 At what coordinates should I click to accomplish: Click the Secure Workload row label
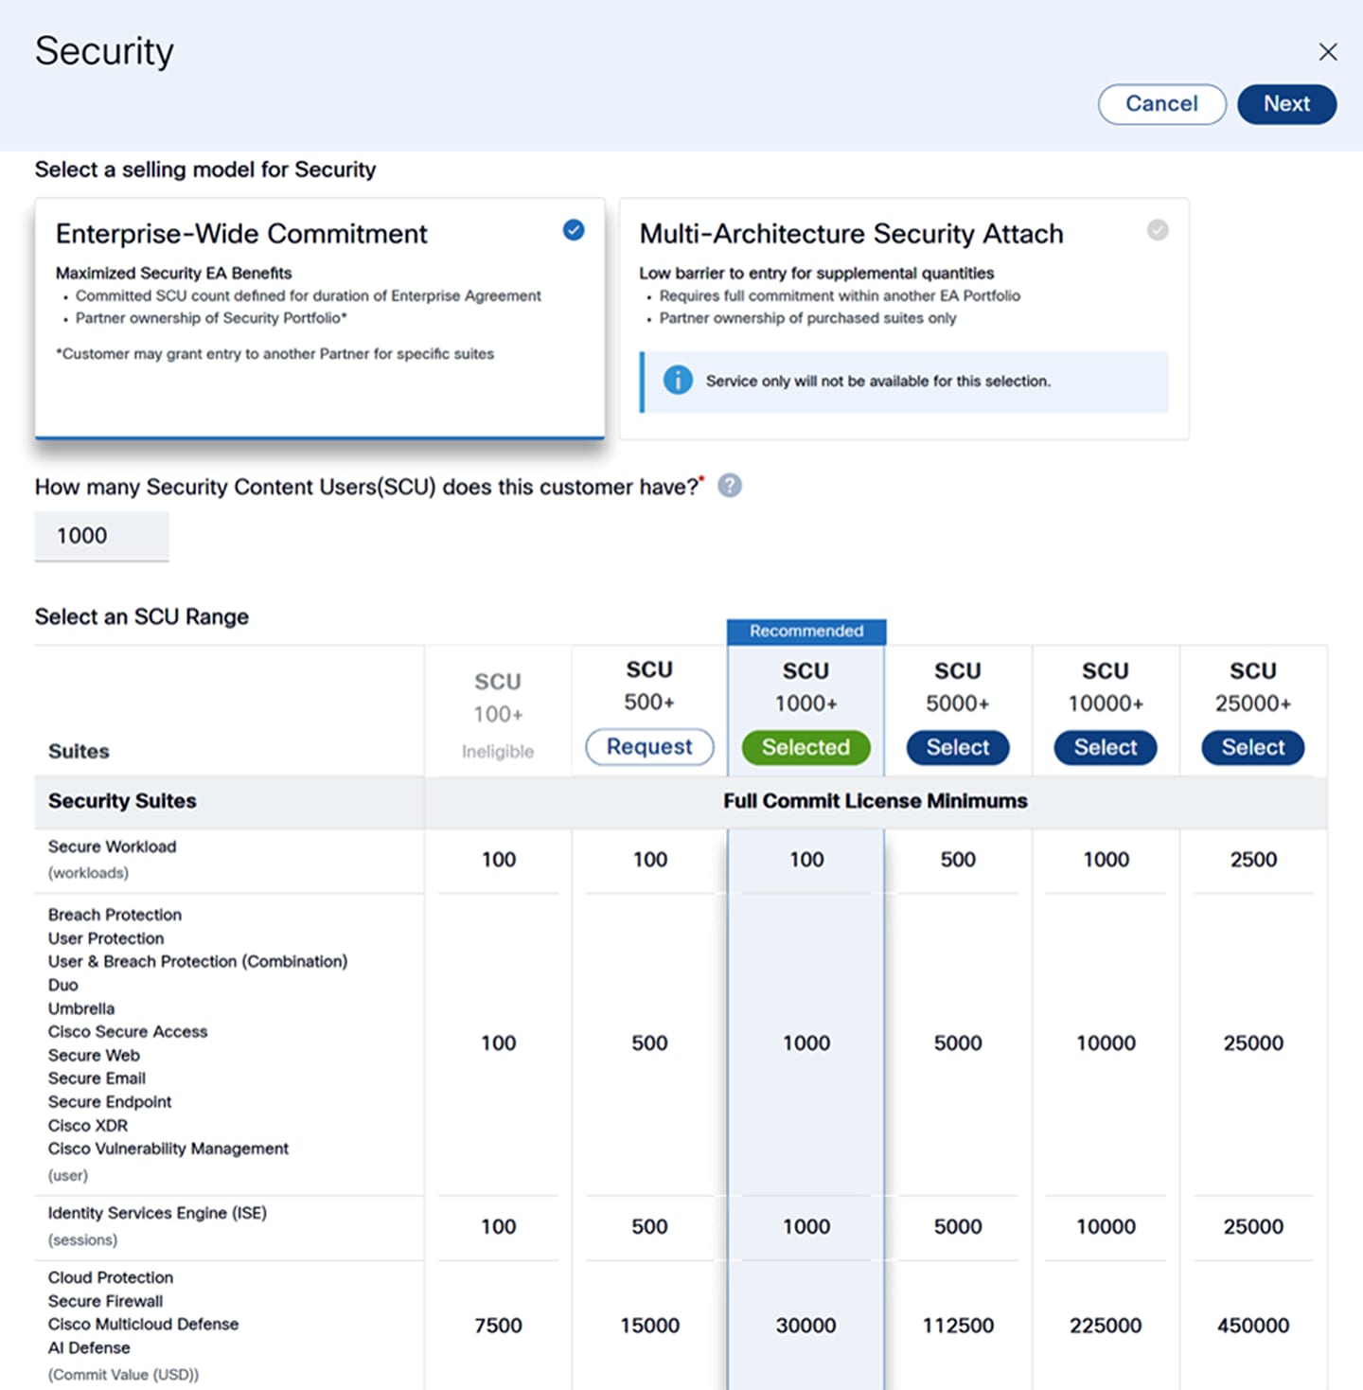coord(112,846)
